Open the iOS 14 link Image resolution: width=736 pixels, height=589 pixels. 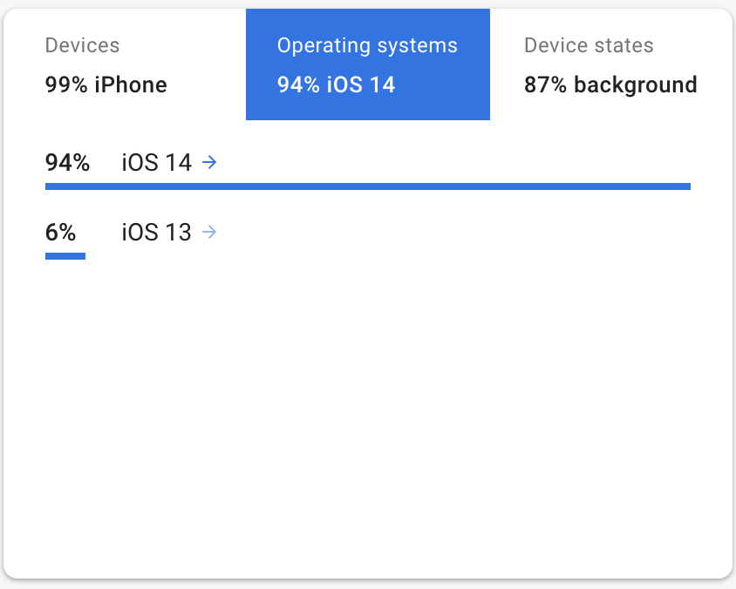point(155,162)
